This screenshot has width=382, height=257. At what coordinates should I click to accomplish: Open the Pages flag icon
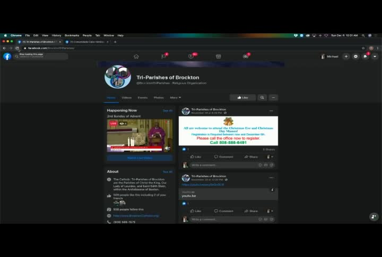click(x=164, y=57)
